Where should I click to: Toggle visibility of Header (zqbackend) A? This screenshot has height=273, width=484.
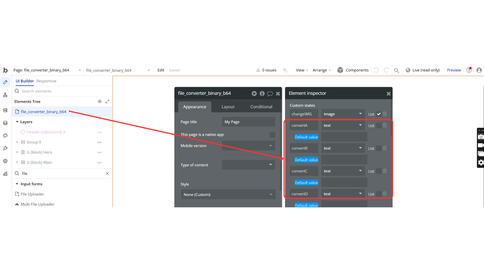coord(99,132)
